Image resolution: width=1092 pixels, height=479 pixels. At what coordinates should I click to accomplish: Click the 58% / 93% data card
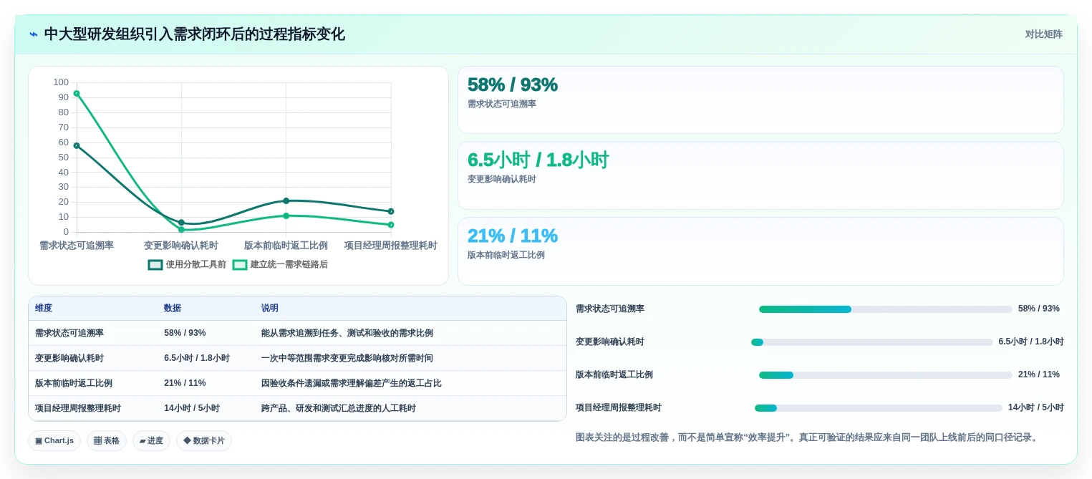click(x=760, y=100)
